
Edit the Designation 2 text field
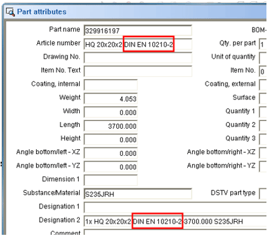pyautogui.click(x=175, y=221)
